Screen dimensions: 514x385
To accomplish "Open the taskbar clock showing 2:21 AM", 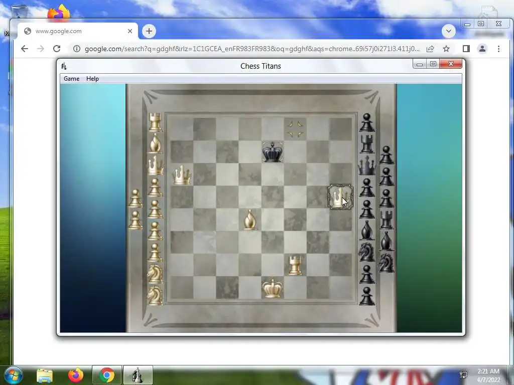I will coord(488,375).
